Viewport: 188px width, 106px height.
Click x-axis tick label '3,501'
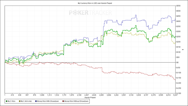pyautogui.click(x=124, y=95)
